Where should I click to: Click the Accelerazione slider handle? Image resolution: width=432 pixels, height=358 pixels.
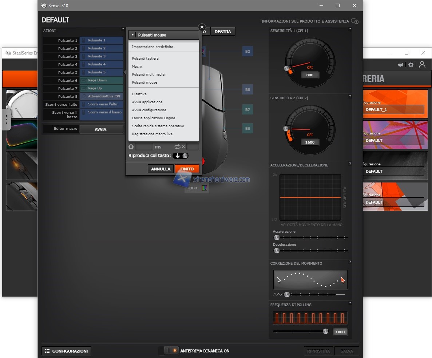277,238
